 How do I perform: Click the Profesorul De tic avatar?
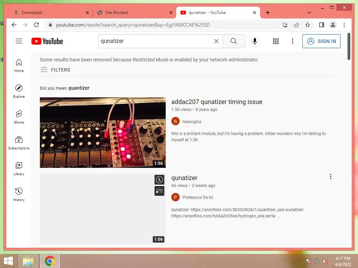176,197
